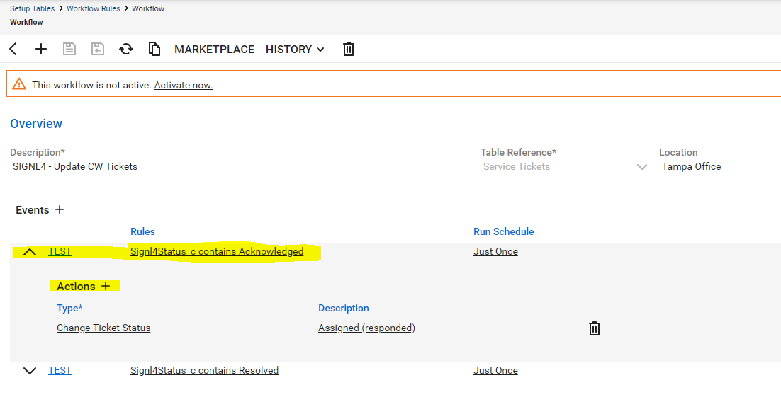Image resolution: width=781 pixels, height=414 pixels.
Task: Open the Signl4Status_c contains Acknowledged rule
Action: tap(217, 251)
